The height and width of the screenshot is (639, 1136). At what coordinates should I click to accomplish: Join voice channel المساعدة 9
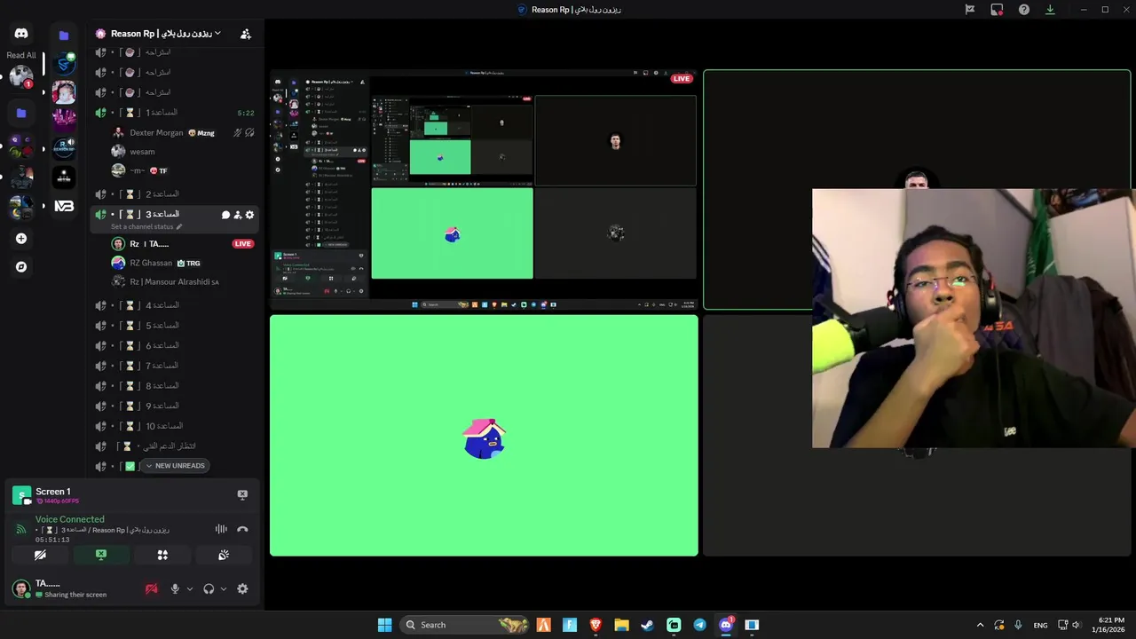[176, 406]
